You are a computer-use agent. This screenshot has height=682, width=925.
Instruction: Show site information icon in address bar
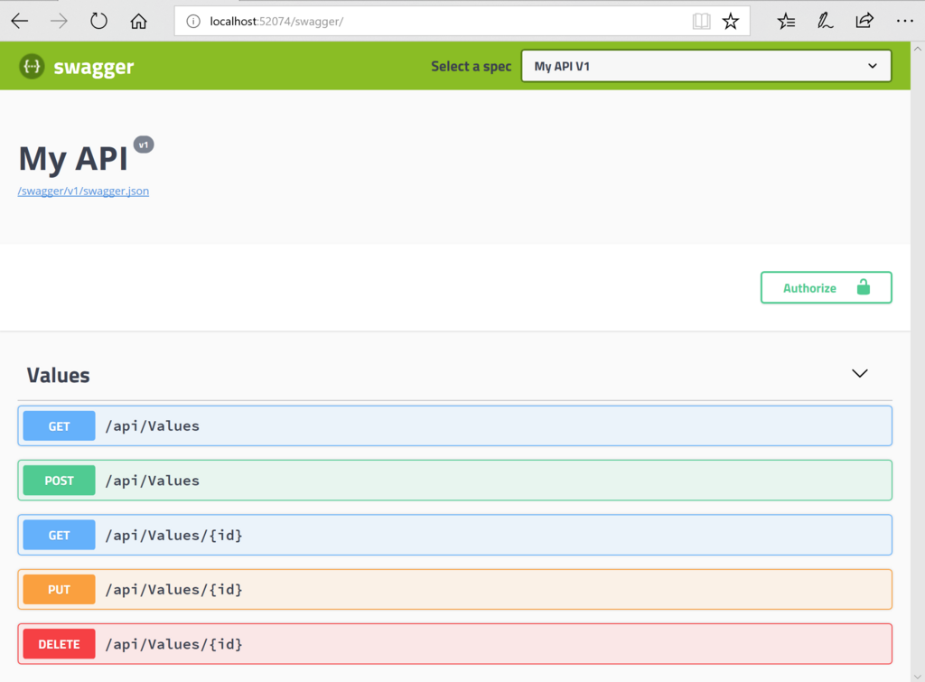(x=193, y=22)
